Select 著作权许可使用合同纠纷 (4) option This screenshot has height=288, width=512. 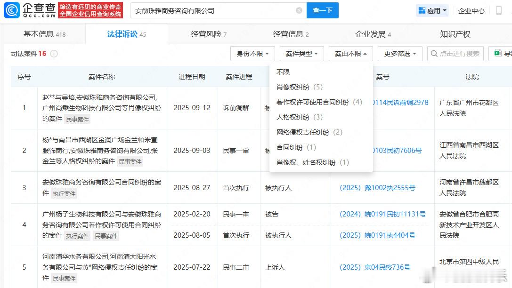coord(319,102)
